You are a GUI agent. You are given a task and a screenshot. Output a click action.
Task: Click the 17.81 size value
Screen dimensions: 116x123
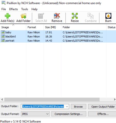(x=49, y=32)
